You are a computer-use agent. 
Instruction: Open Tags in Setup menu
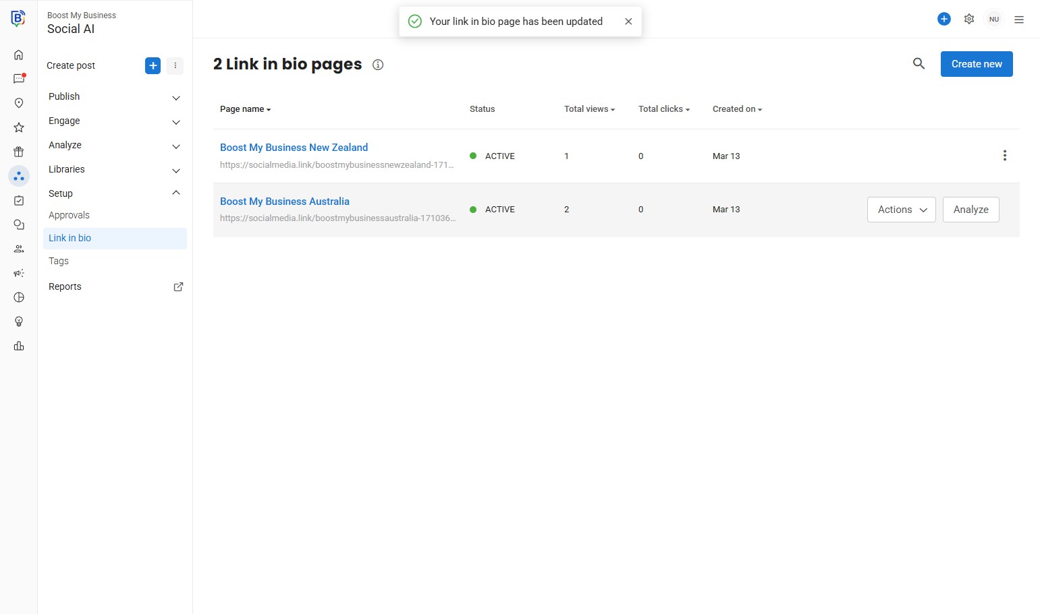(x=59, y=261)
